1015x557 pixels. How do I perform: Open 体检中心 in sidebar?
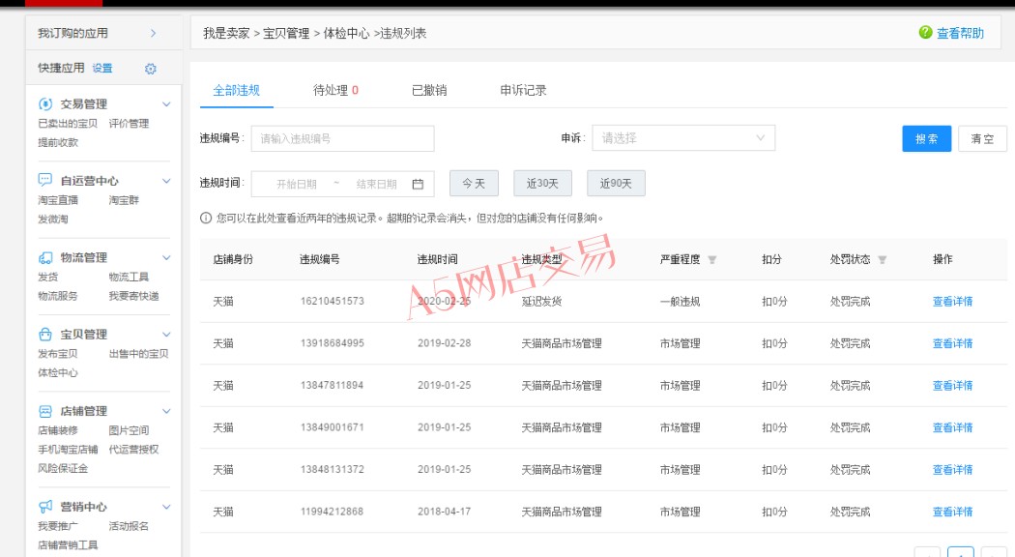point(58,372)
